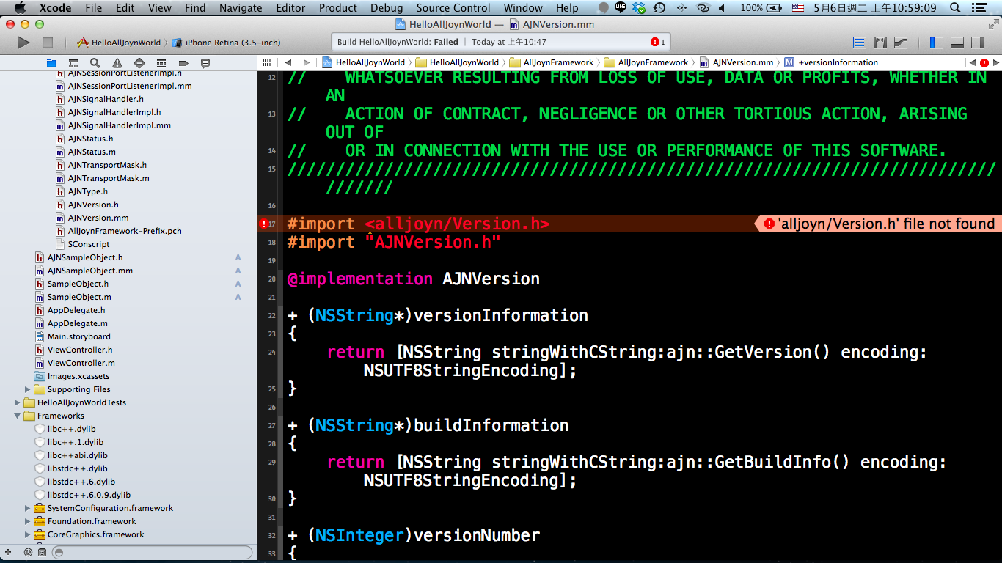This screenshot has width=1002, height=563.
Task: Select AJNVersion.h in navigator
Action: click(93, 205)
